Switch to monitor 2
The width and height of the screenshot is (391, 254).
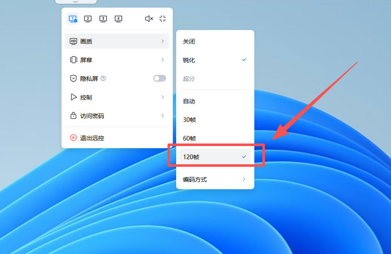(87, 19)
